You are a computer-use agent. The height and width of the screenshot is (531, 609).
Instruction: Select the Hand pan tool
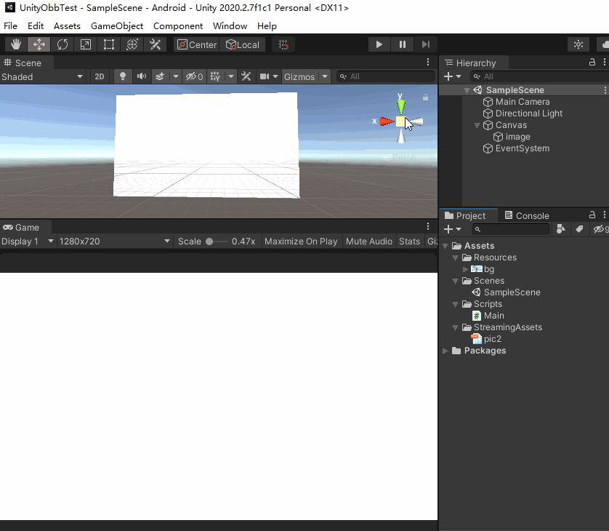15,44
